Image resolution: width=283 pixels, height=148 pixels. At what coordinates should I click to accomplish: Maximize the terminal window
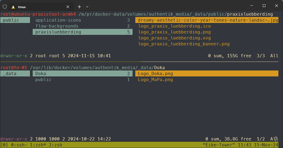[264, 6]
